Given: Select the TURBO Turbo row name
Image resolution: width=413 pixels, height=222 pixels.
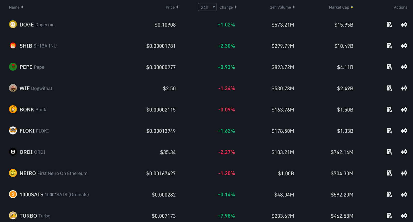Looking at the screenshot, I should pyautogui.click(x=35, y=216).
